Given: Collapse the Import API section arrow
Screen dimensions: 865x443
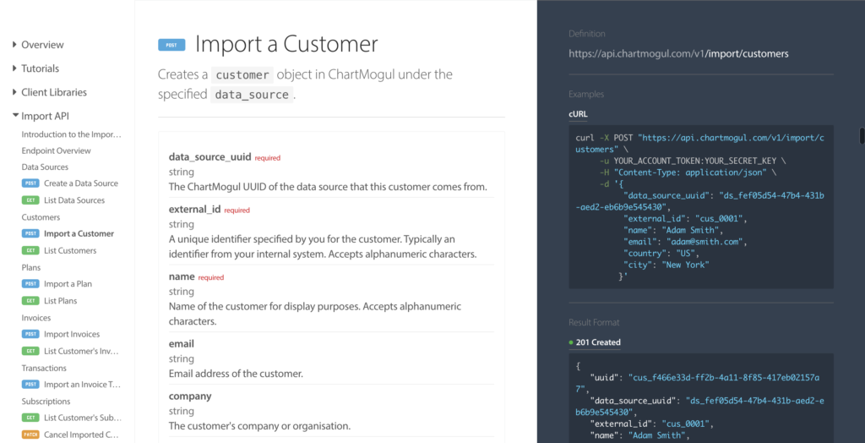Looking at the screenshot, I should (x=14, y=116).
